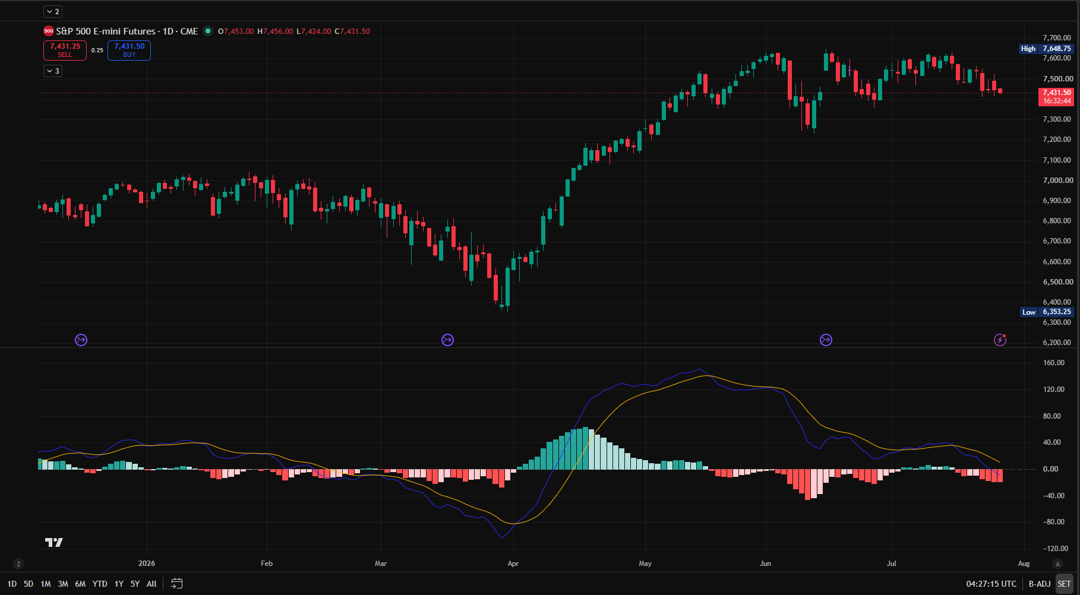Click the 0.25 spread value
The height and width of the screenshot is (595, 1080).
97,50
